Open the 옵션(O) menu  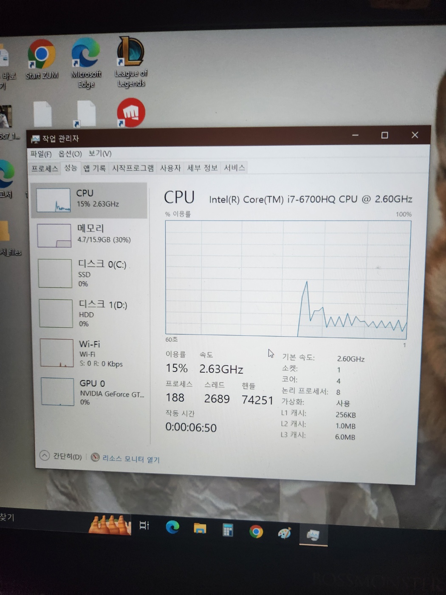point(70,154)
